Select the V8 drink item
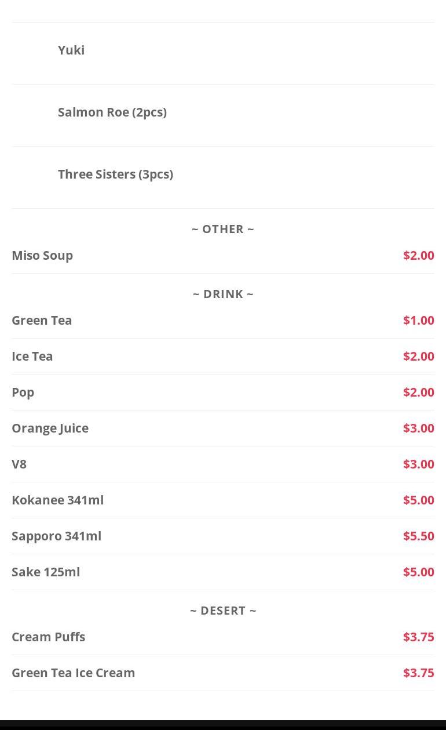 point(19,464)
